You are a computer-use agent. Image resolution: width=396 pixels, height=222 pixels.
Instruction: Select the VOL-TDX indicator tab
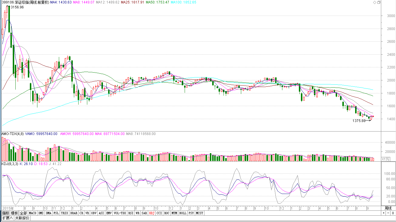(x=120, y=213)
